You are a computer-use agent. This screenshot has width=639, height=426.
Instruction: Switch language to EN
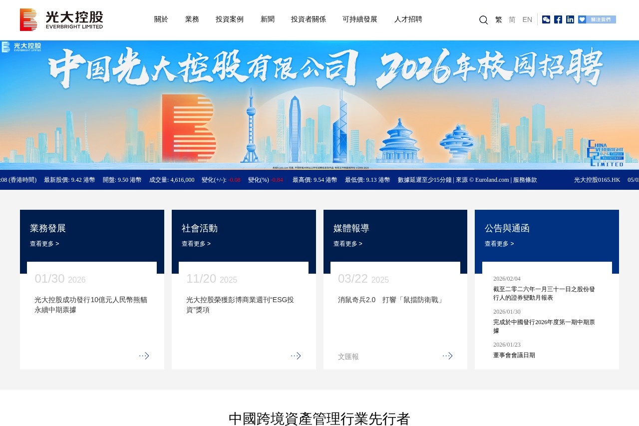tap(527, 19)
